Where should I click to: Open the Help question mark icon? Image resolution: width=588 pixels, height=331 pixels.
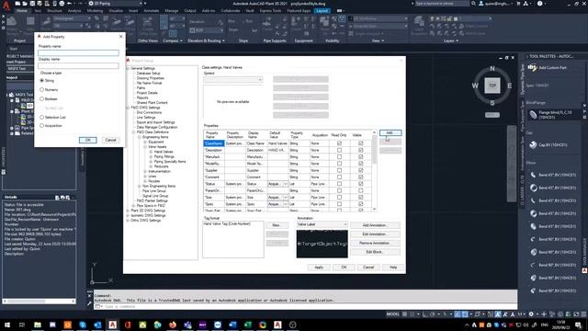539,4
